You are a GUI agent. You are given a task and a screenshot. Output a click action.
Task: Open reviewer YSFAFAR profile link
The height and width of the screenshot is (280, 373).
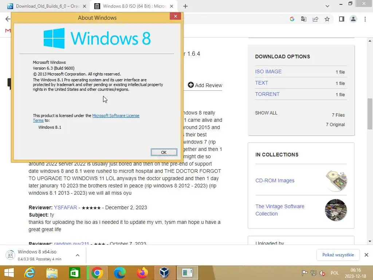(x=66, y=207)
